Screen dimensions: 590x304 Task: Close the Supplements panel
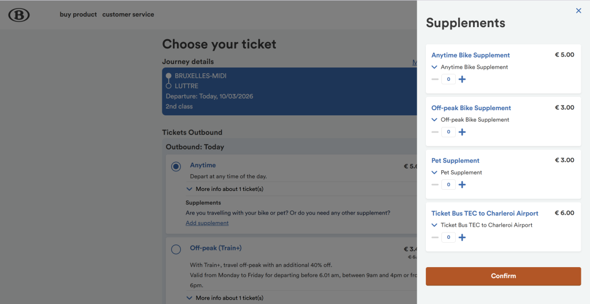tap(578, 10)
